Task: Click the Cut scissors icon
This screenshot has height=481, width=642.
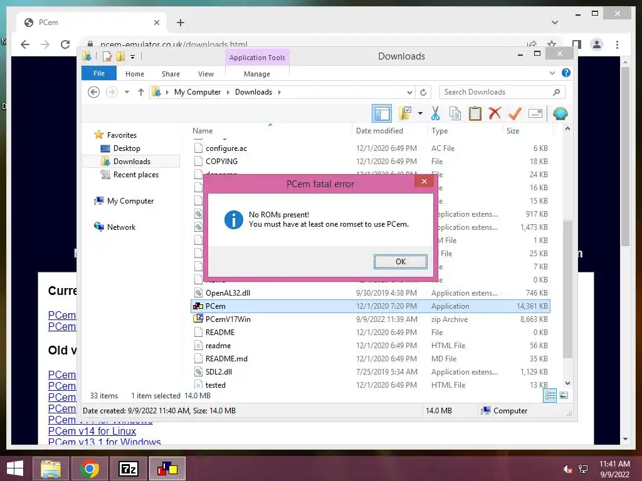Action: tap(435, 113)
